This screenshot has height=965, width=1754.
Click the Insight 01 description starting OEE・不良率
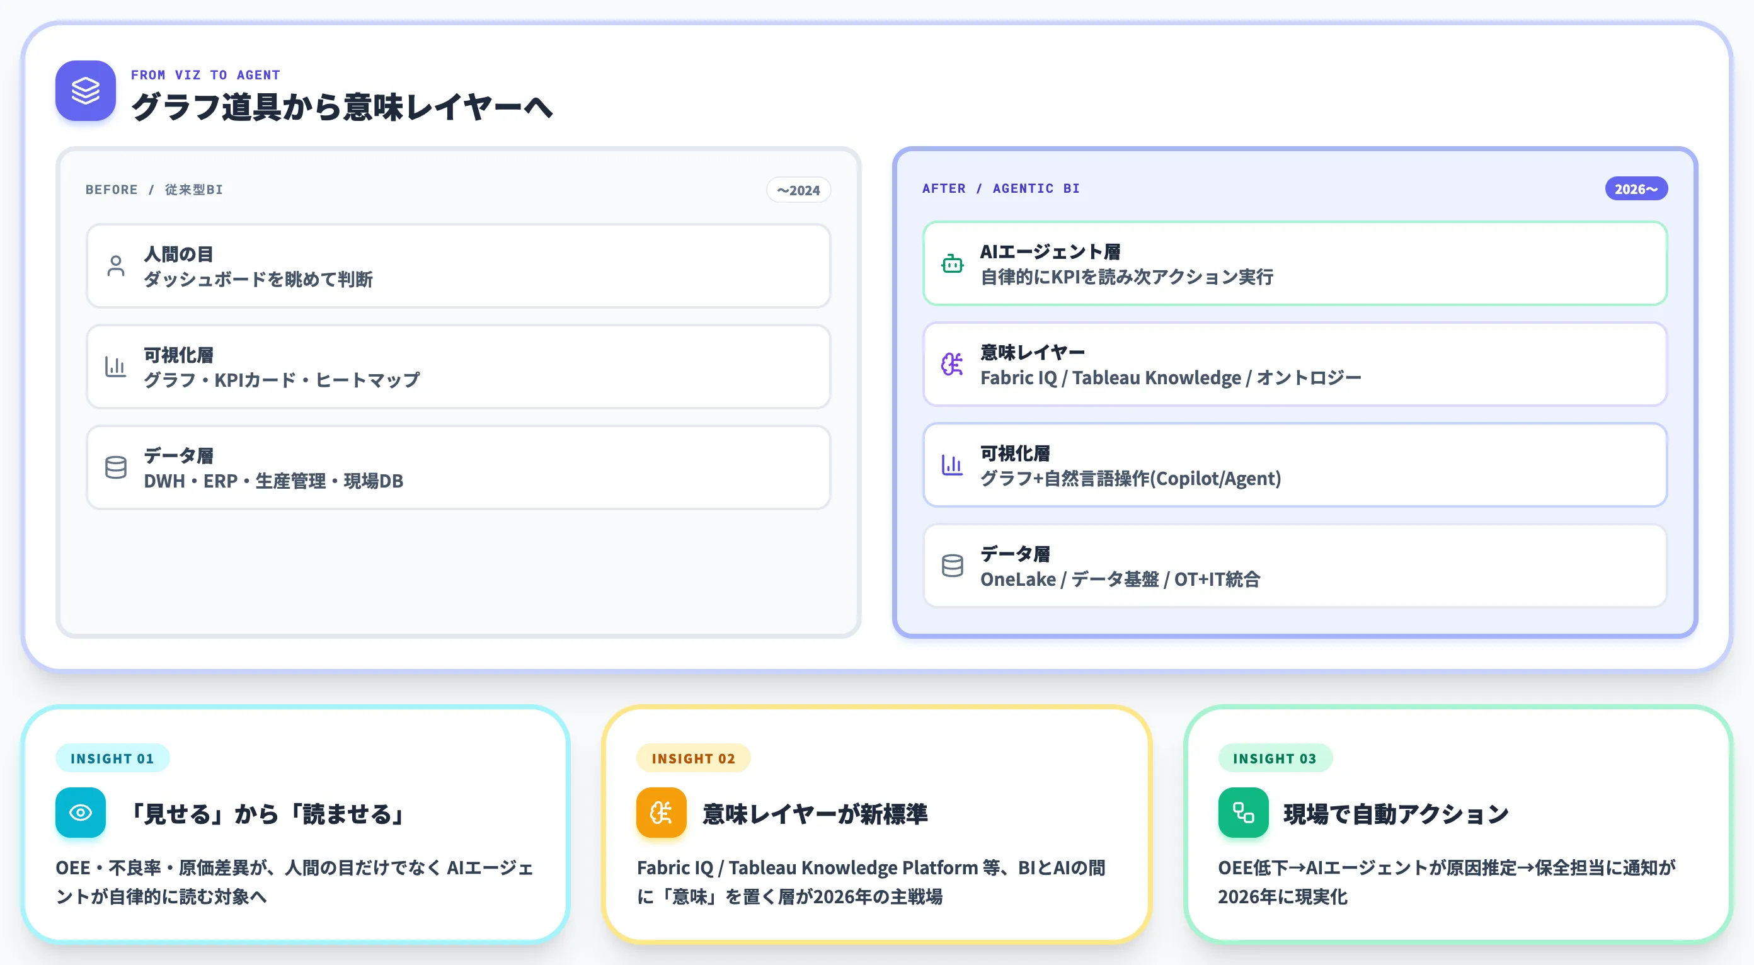[295, 882]
